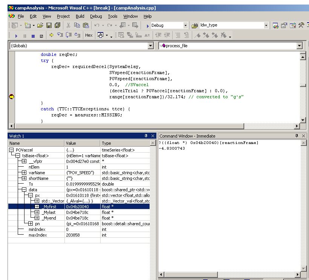Click the current statement arrow in margin
309x280 pixels.
coord(12,97)
